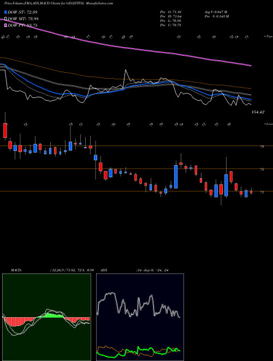Click the 'Pre V: 0.143 M' value

tap(216, 16)
